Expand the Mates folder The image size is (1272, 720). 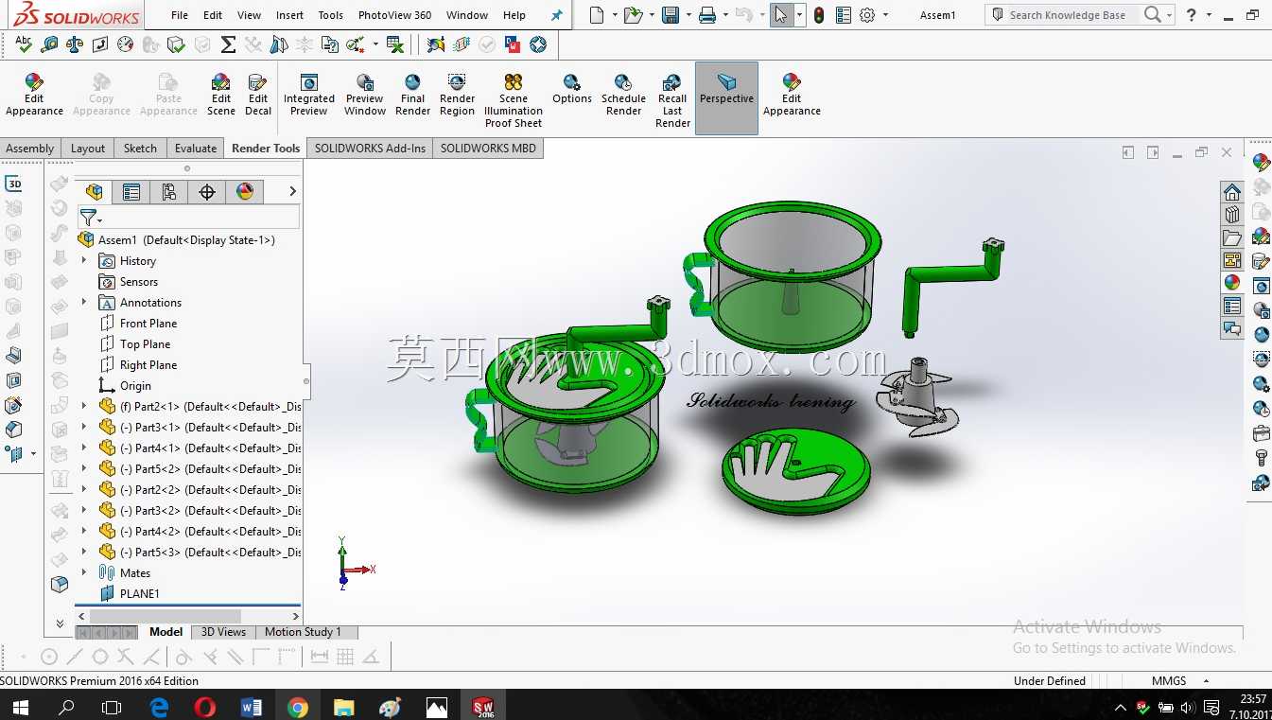coord(84,573)
